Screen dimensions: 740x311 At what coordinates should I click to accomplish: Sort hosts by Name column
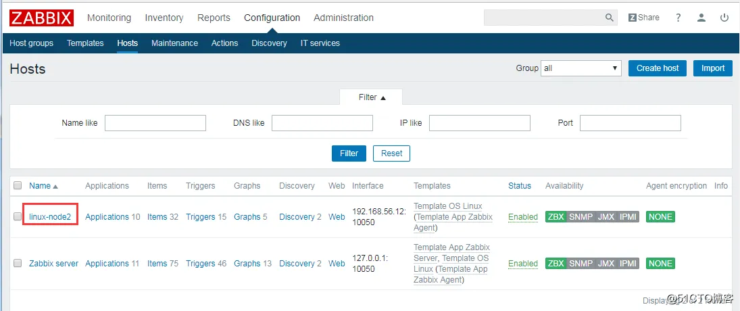43,185
